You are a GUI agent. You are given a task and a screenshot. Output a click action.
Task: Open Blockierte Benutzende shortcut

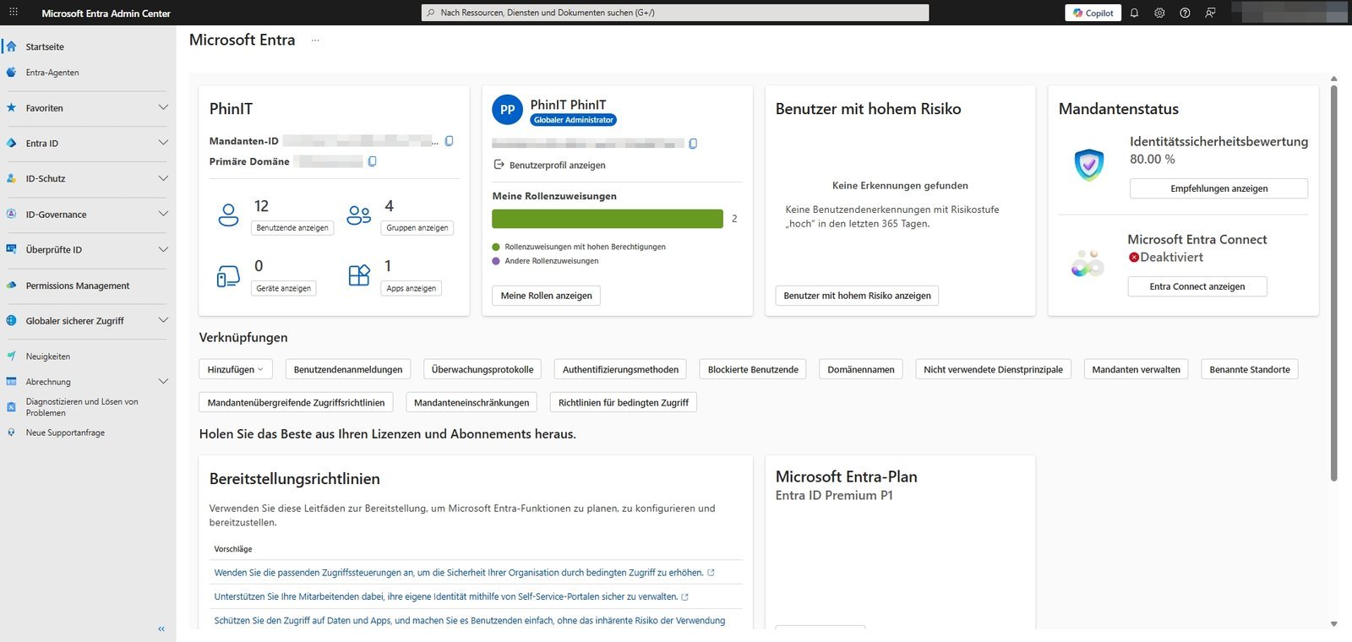coord(753,369)
